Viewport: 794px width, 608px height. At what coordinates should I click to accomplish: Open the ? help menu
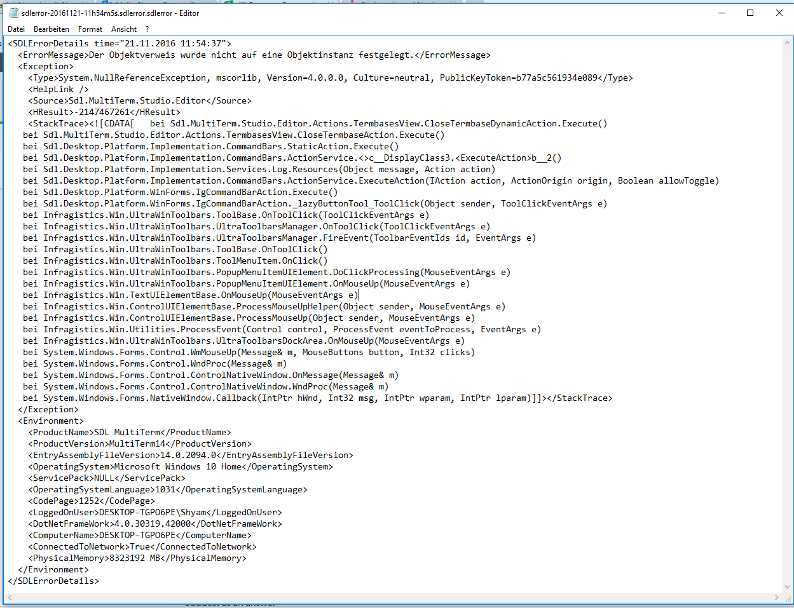point(147,29)
